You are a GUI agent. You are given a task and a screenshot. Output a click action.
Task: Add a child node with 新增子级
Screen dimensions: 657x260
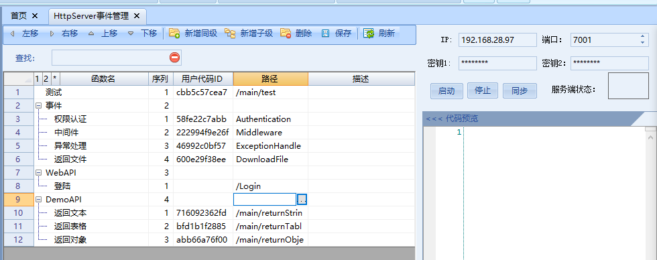[x=230, y=34]
